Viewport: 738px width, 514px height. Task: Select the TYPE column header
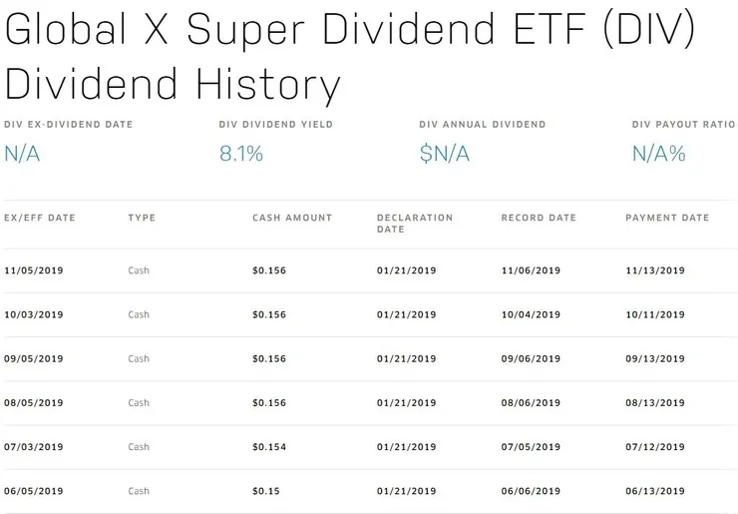tap(142, 218)
